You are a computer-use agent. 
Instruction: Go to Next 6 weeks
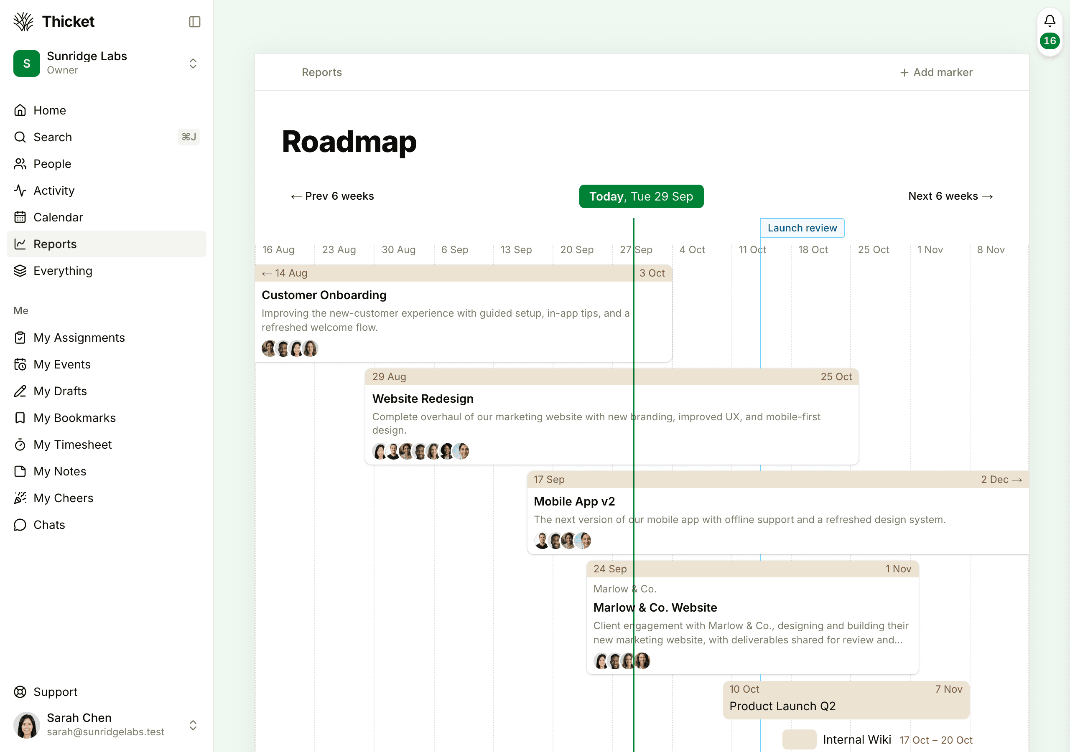[951, 196]
